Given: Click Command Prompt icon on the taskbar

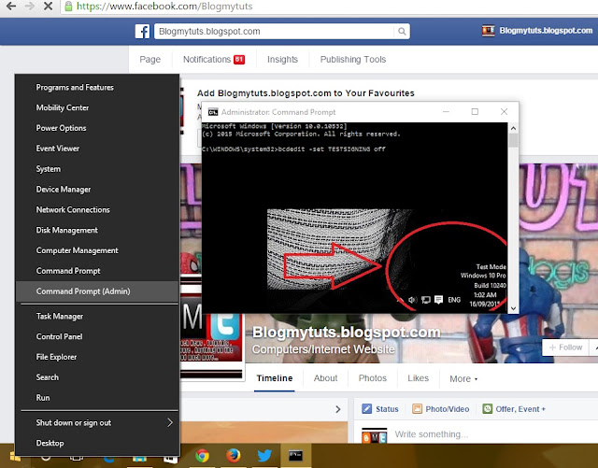Looking at the screenshot, I should [295, 456].
